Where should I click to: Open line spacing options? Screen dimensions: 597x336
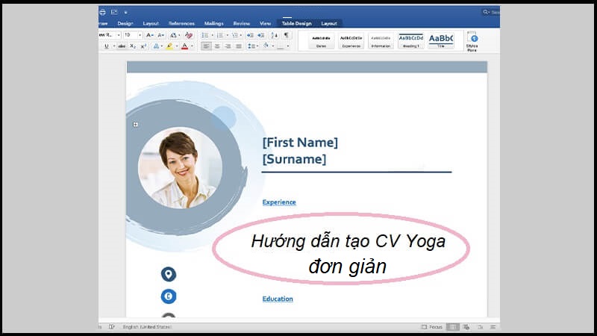pos(252,46)
